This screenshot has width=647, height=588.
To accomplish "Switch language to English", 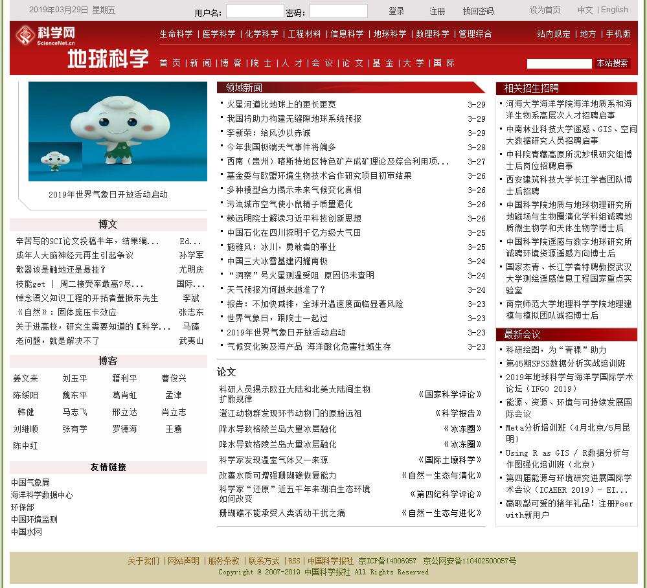I will [614, 10].
